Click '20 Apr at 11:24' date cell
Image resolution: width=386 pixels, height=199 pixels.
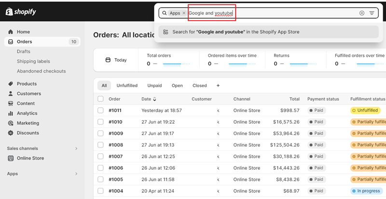click(x=158, y=191)
